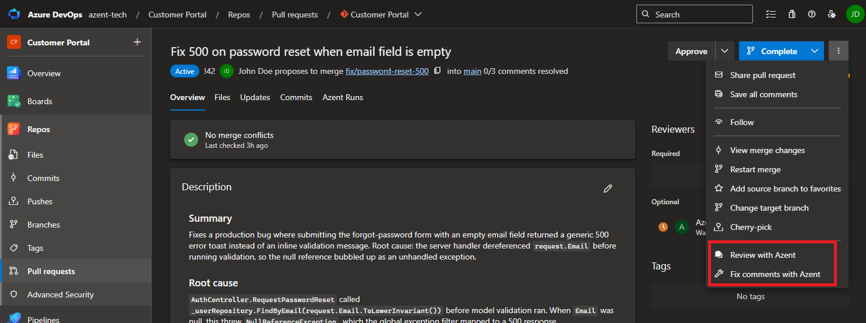The image size is (866, 323).
Task: Select Cherry-pick in the menu
Action: (777, 227)
